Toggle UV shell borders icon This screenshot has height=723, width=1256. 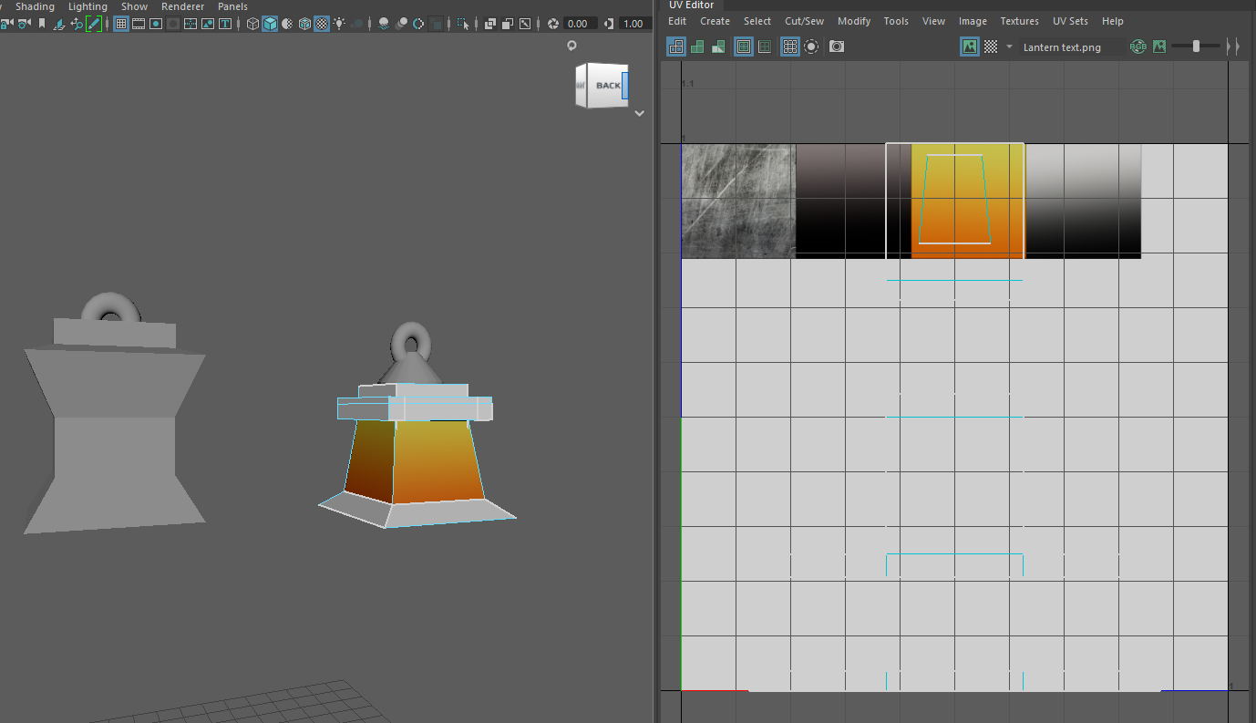pos(765,46)
